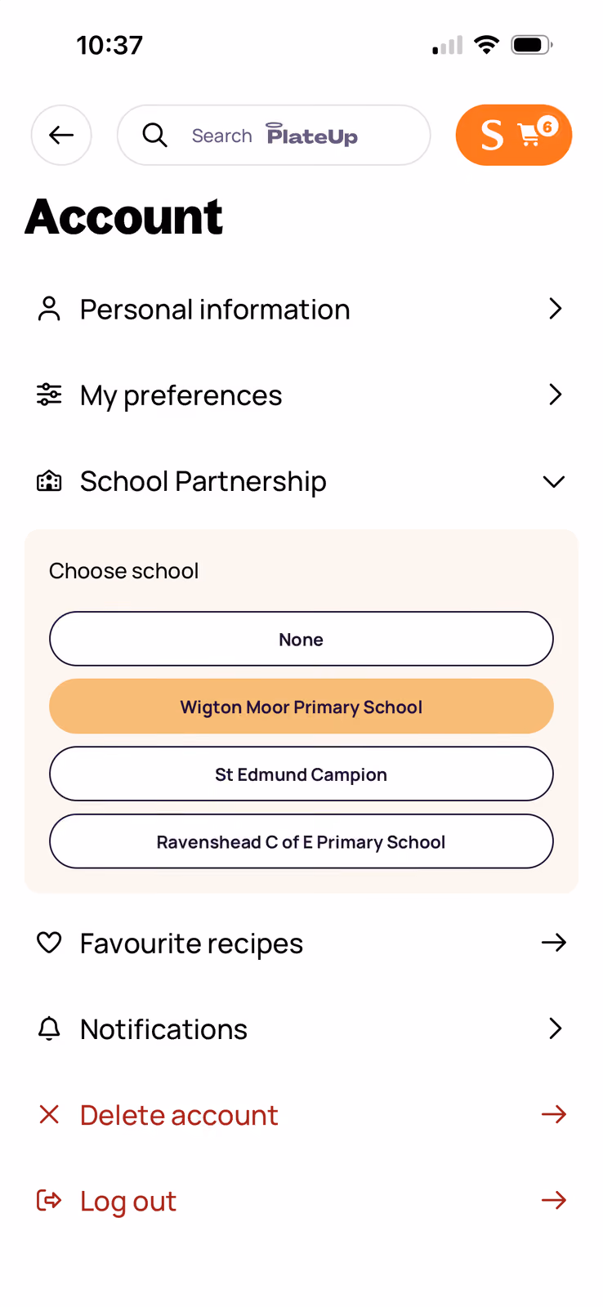Open the My preferences chevron arrow
The image size is (603, 1307).
[x=556, y=395]
